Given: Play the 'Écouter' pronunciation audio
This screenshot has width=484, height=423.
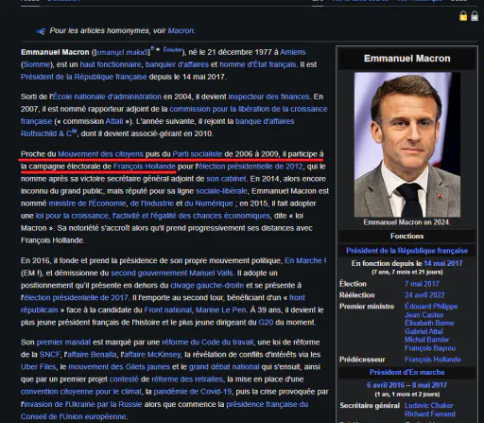Looking at the screenshot, I should pos(172,49).
